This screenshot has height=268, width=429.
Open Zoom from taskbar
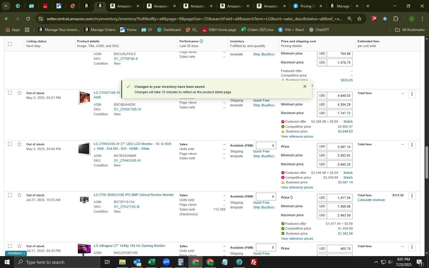coord(166,262)
